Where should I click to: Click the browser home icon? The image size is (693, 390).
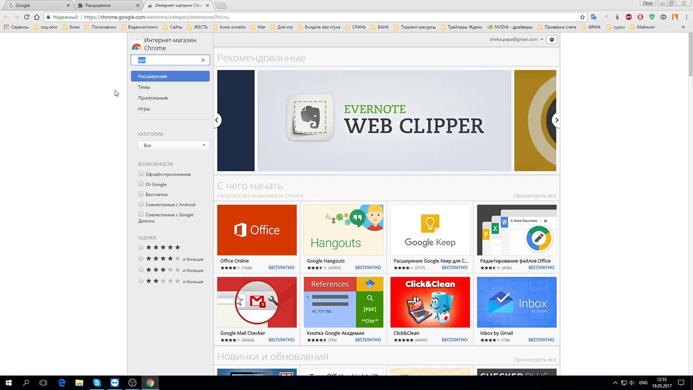coord(37,17)
